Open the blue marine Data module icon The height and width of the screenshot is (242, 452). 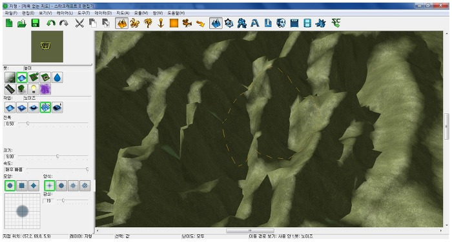tap(241, 23)
